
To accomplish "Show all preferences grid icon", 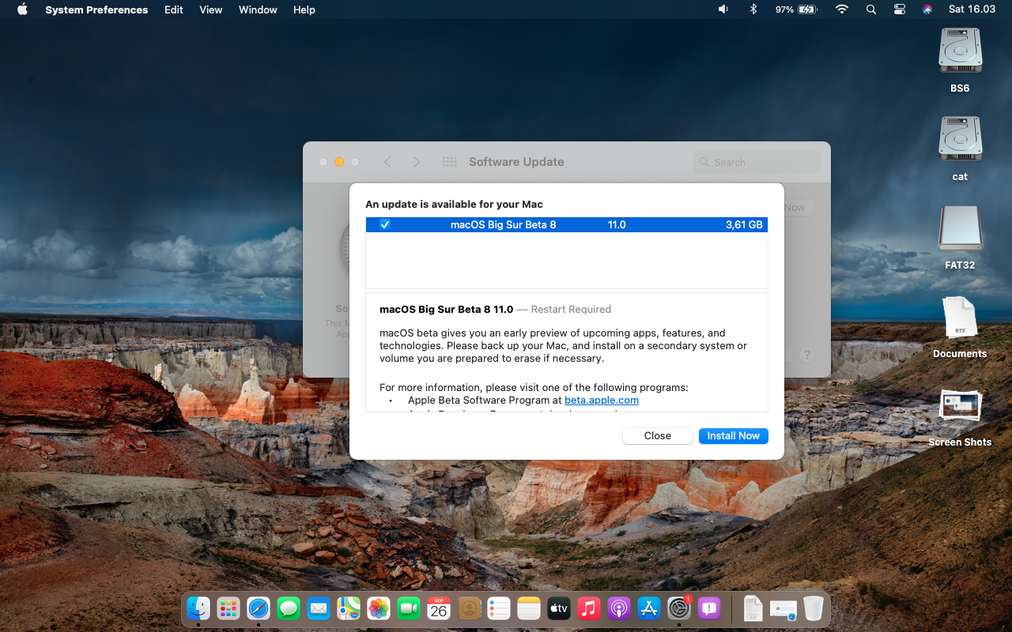I will 450,162.
